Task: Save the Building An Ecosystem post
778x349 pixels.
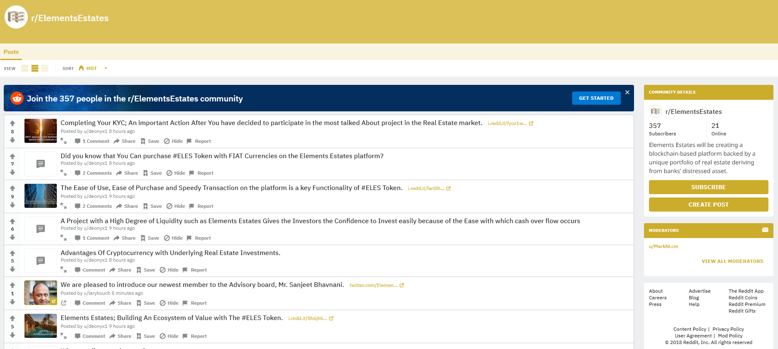Action: (146, 336)
